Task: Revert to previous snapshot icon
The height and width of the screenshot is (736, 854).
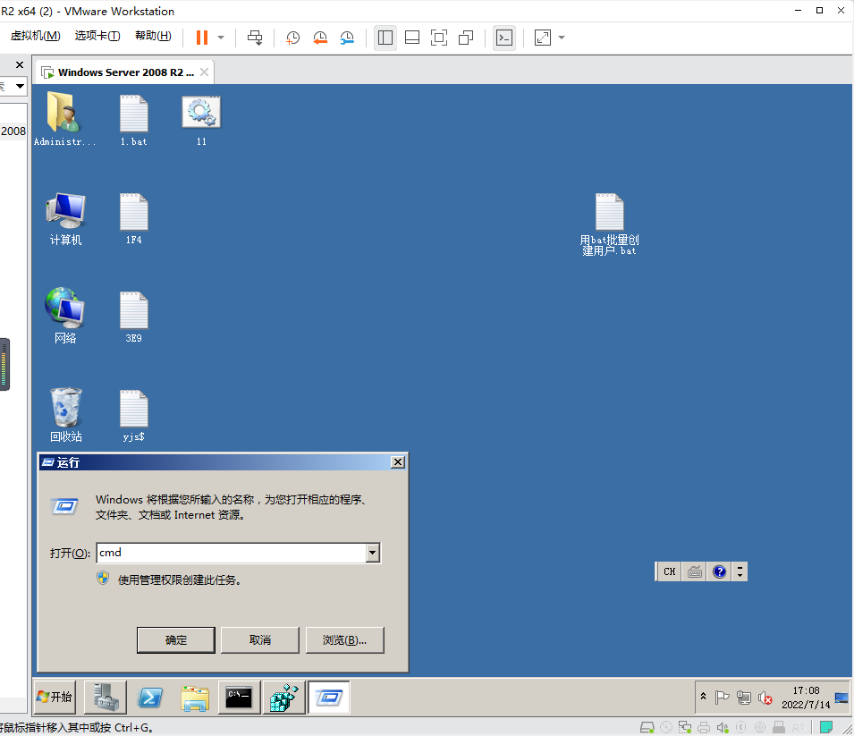Action: [x=320, y=38]
